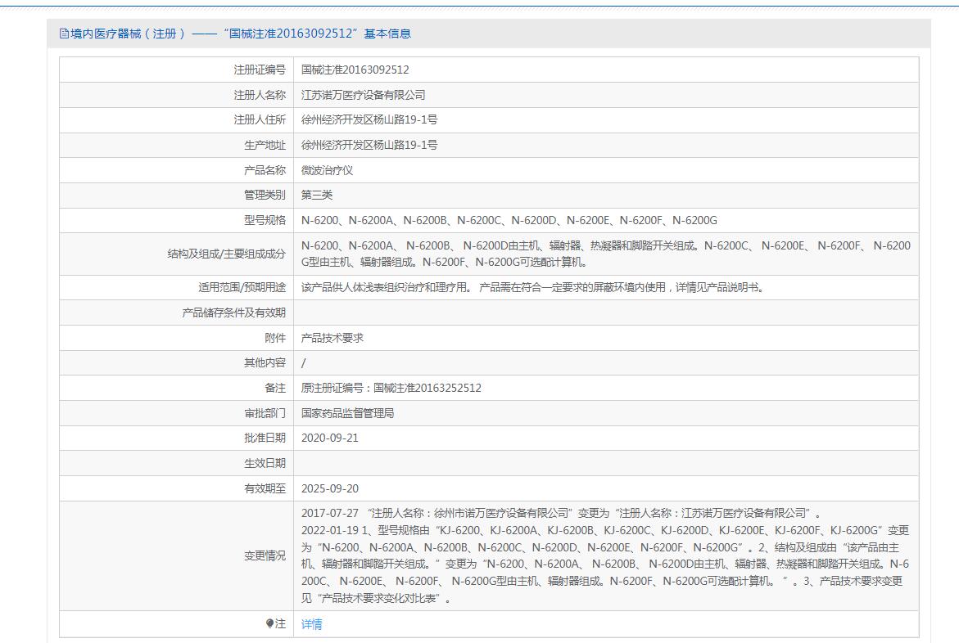Click registration number value 国械注准20163092512

pyautogui.click(x=355, y=70)
